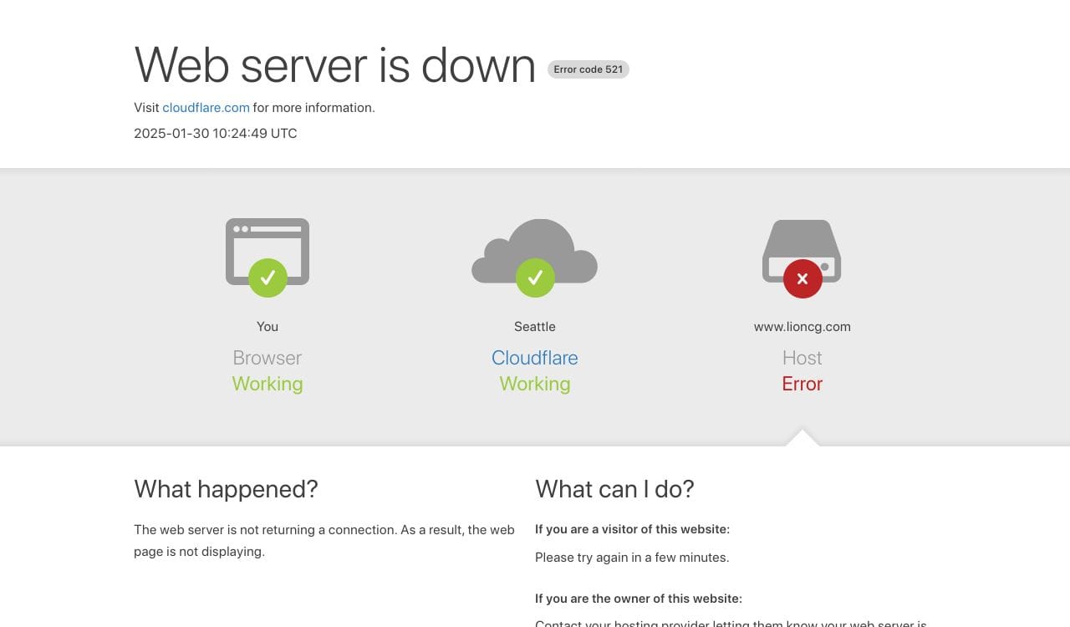The width and height of the screenshot is (1070, 627).
Task: Click the Seattle location label
Action: coord(535,327)
